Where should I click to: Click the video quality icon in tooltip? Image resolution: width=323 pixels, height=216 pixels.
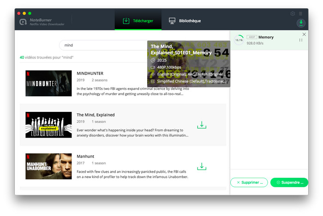tap(153, 67)
